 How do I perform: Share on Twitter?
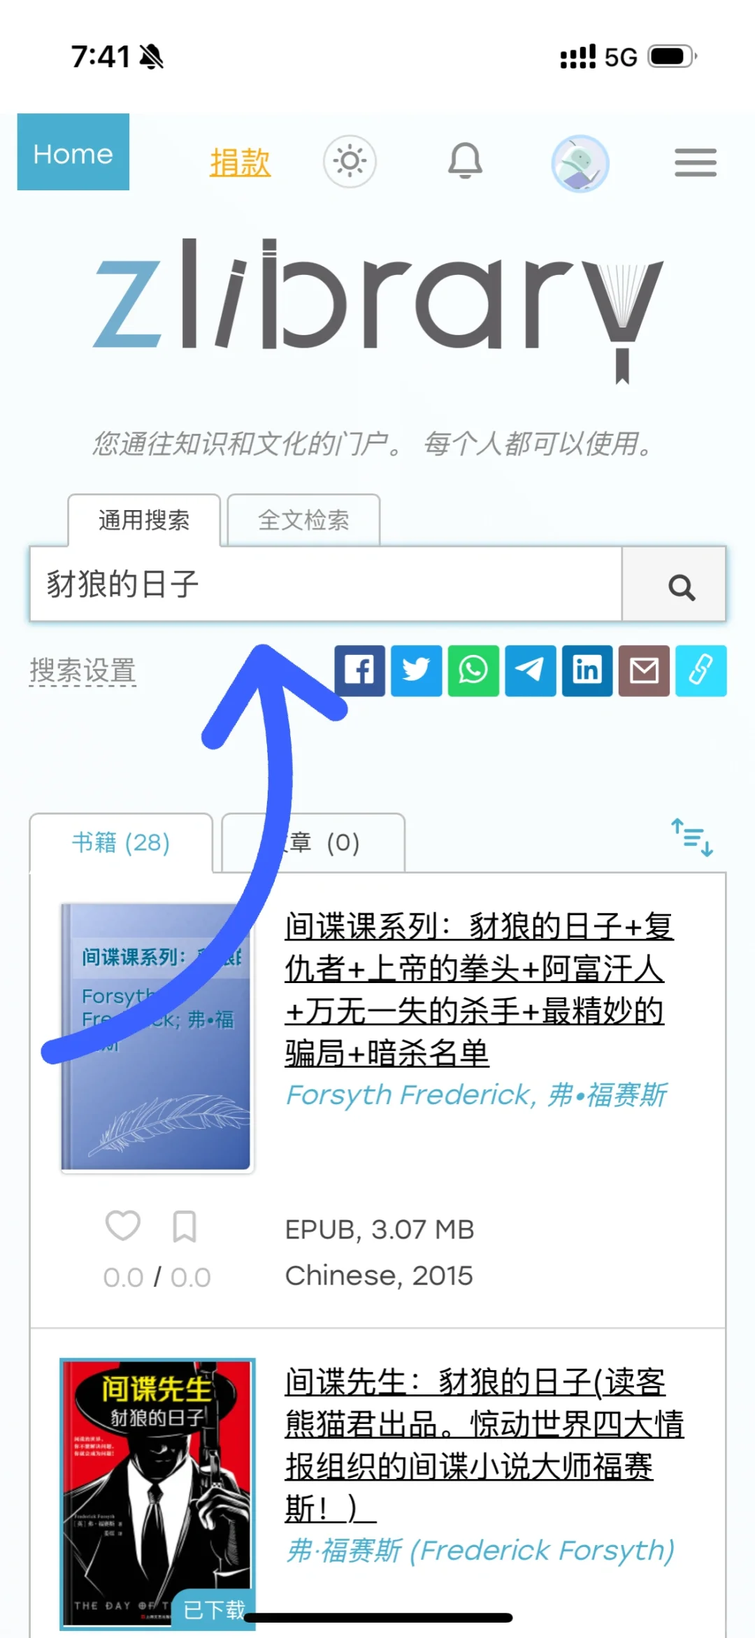pos(417,671)
